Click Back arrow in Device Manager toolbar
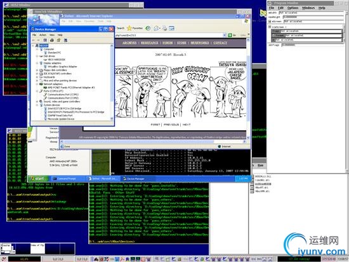349x262 pixels. [34, 40]
